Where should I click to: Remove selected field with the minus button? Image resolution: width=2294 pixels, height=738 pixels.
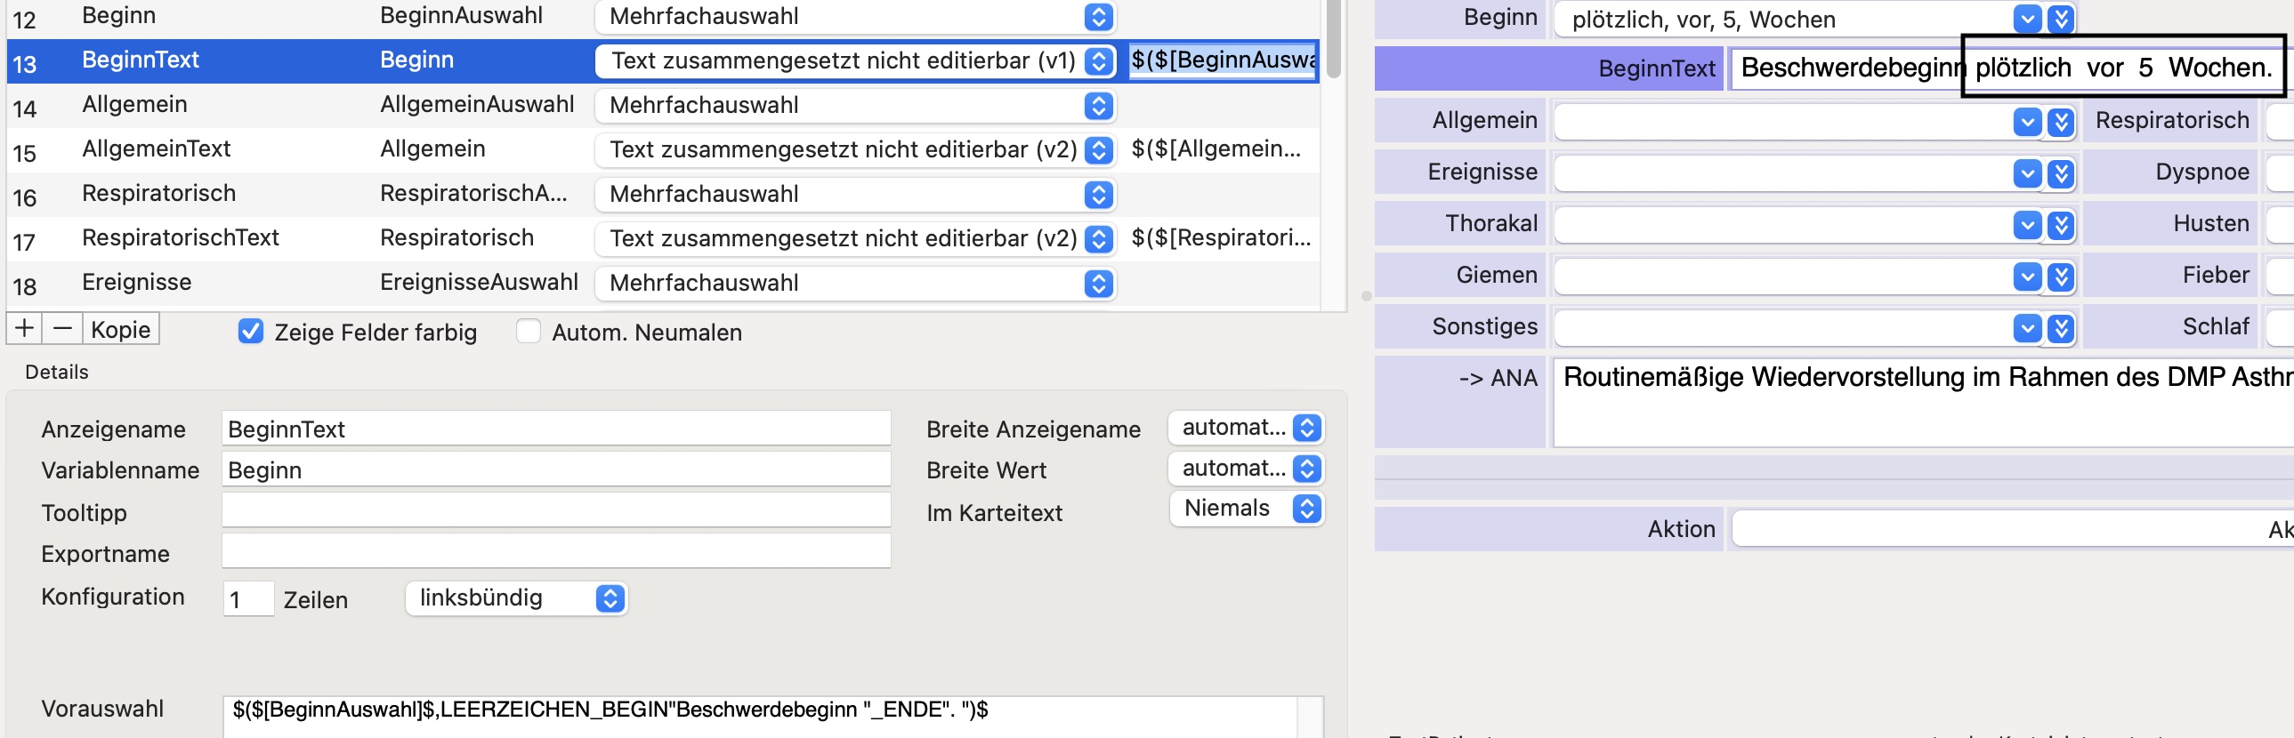point(62,328)
